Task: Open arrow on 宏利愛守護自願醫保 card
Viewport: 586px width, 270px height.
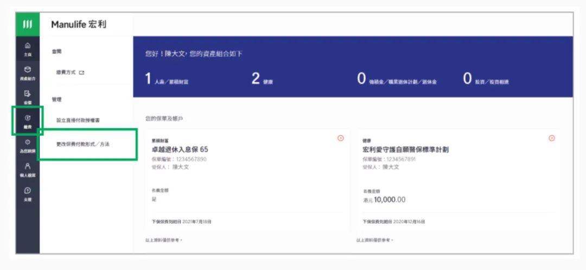Action: [x=552, y=138]
